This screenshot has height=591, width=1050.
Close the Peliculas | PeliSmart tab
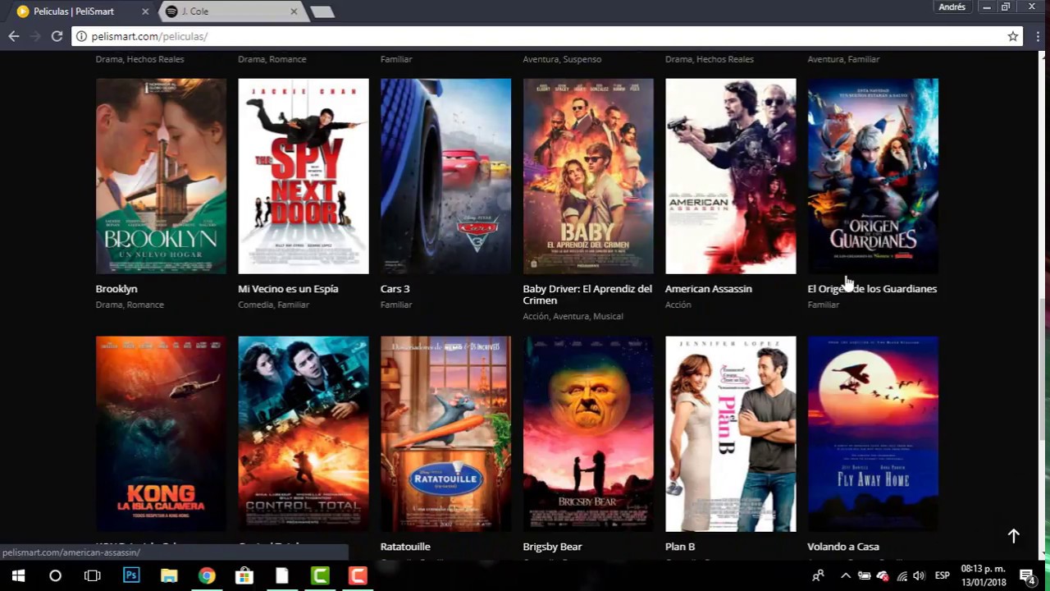[x=145, y=11]
